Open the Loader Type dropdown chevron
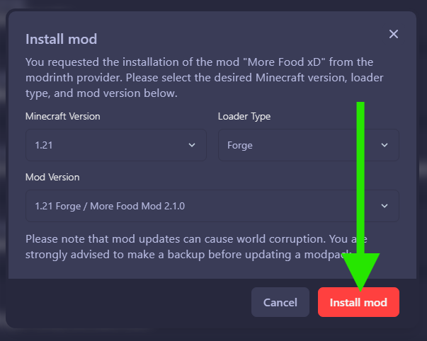This screenshot has height=341, width=427. pos(385,145)
